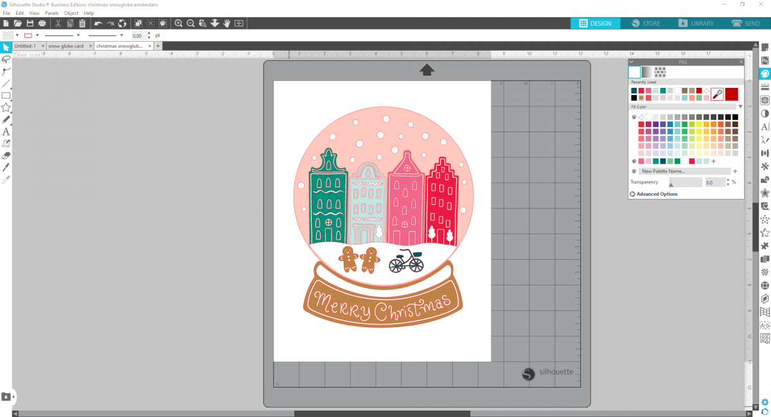The width and height of the screenshot is (771, 417).
Task: Open Library folder icon at bottom left
Action: point(6,396)
